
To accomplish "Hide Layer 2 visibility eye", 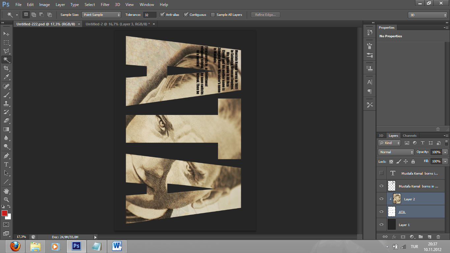I will point(381,199).
